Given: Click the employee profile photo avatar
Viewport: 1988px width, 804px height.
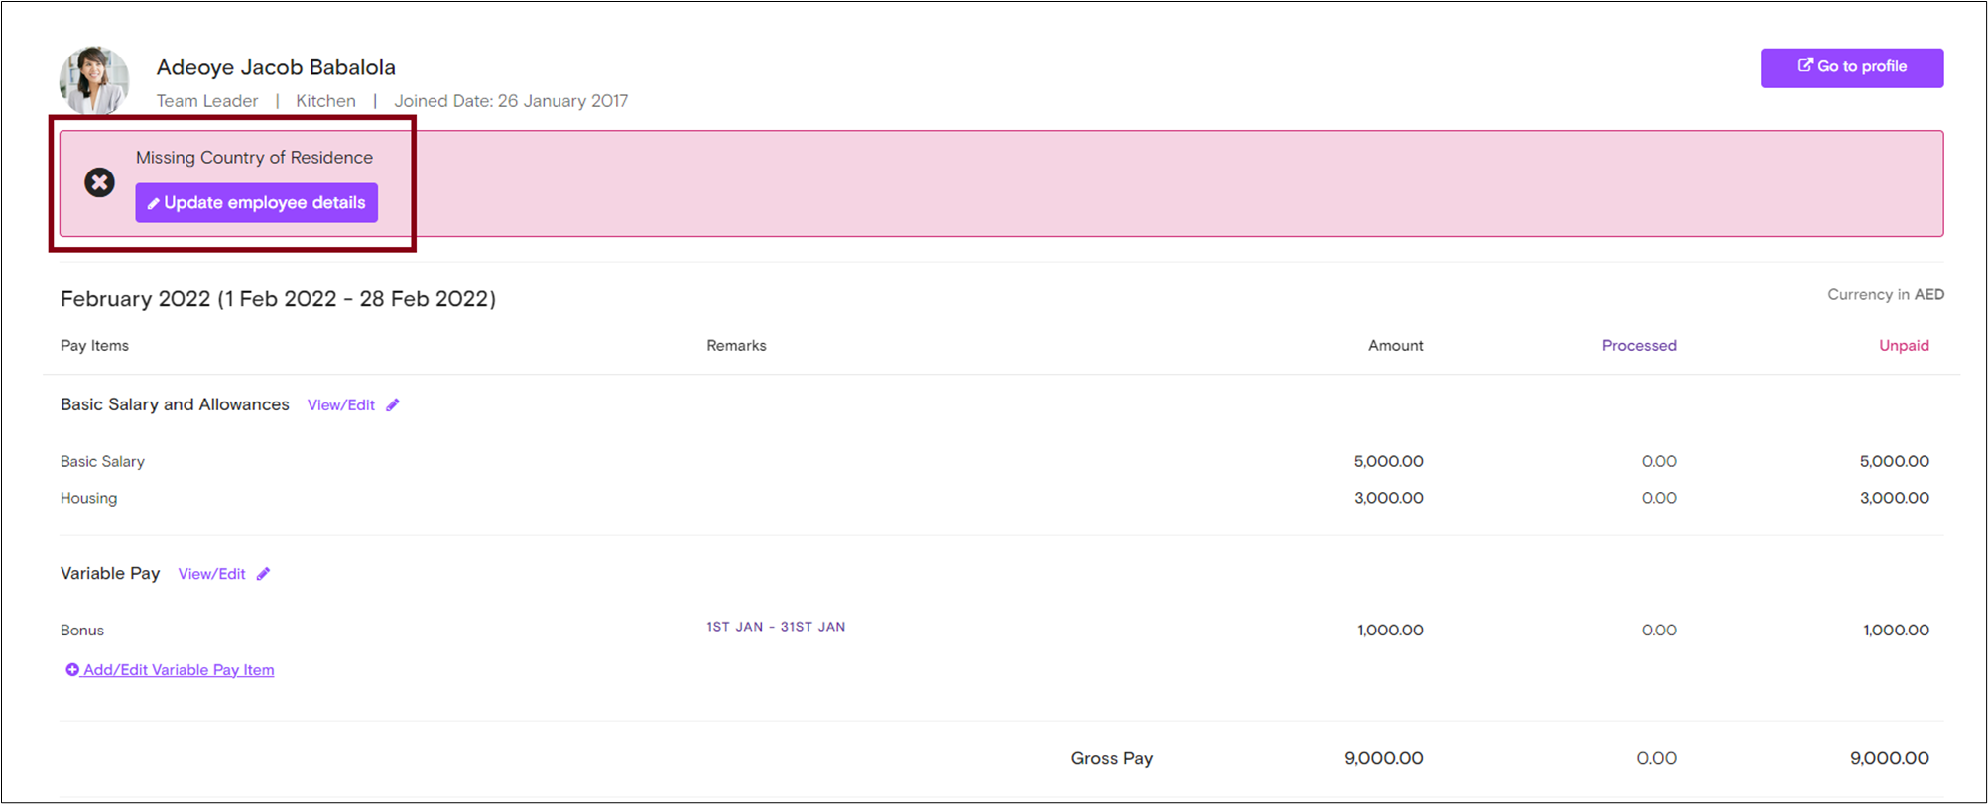Looking at the screenshot, I should tap(94, 79).
